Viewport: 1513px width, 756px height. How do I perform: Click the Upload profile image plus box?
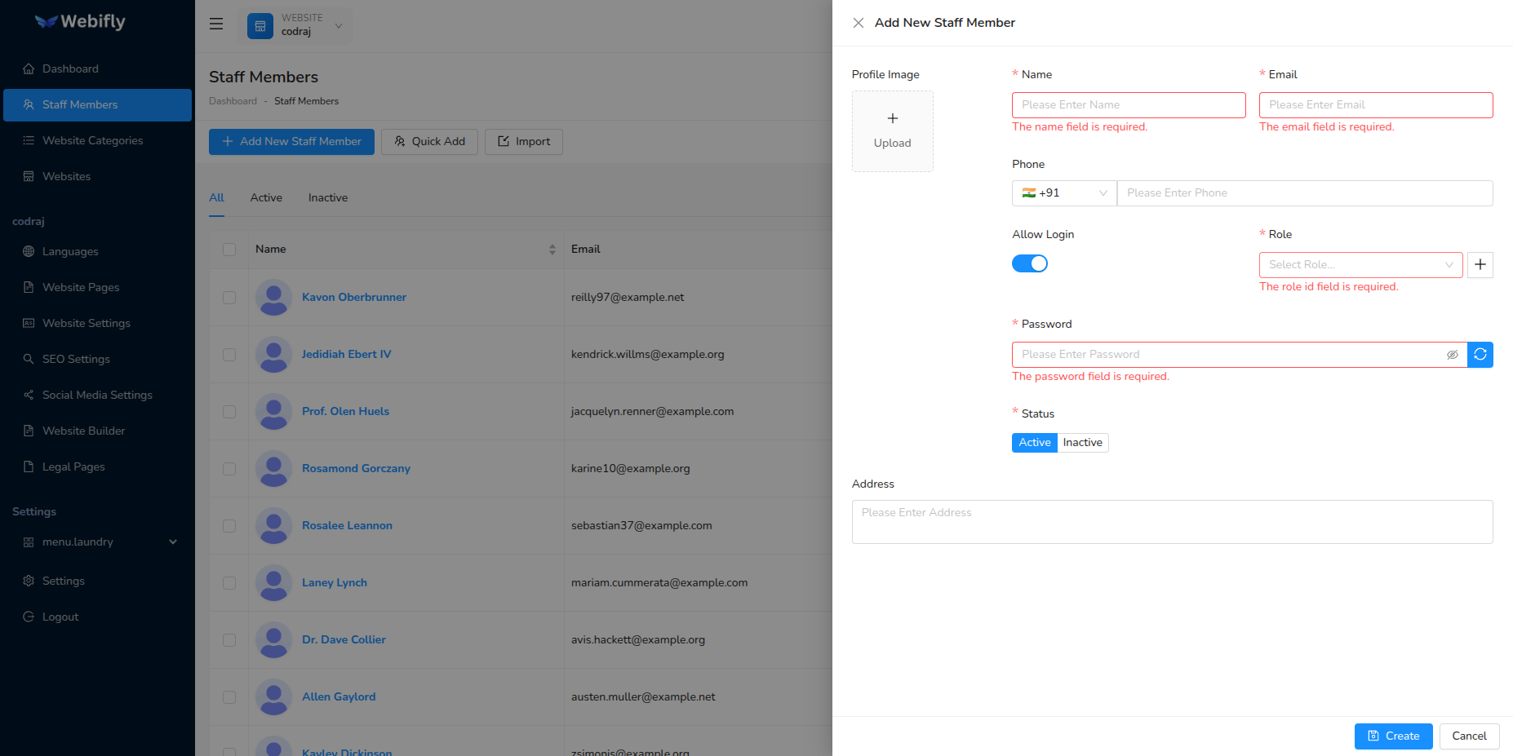tap(892, 131)
